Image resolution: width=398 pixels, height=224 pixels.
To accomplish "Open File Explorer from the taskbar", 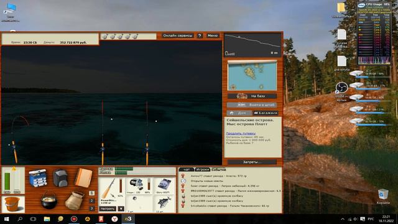I will (47, 219).
